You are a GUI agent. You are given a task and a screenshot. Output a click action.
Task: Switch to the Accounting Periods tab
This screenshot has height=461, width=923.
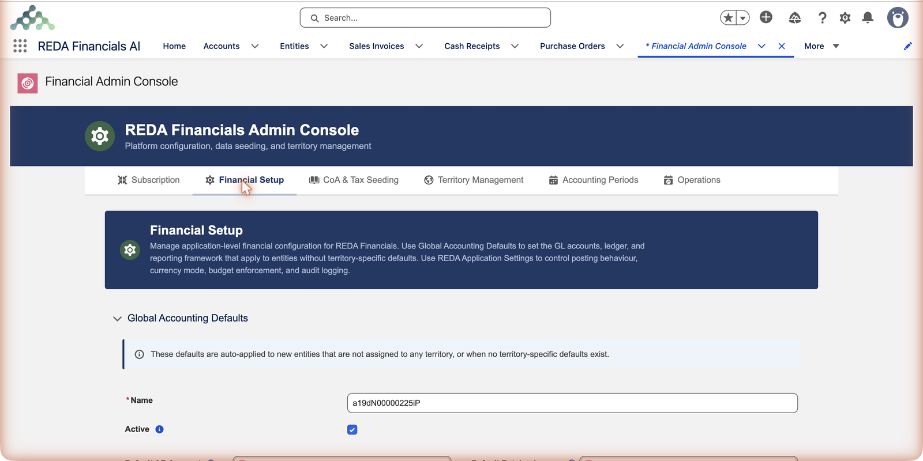tap(594, 180)
